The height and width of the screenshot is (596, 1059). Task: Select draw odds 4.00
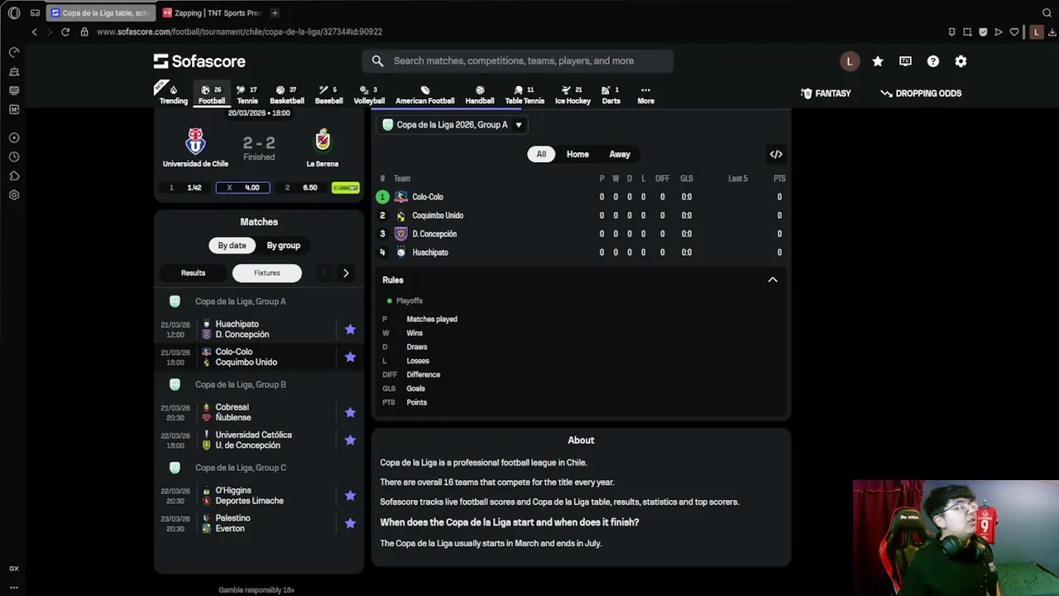[x=242, y=188]
